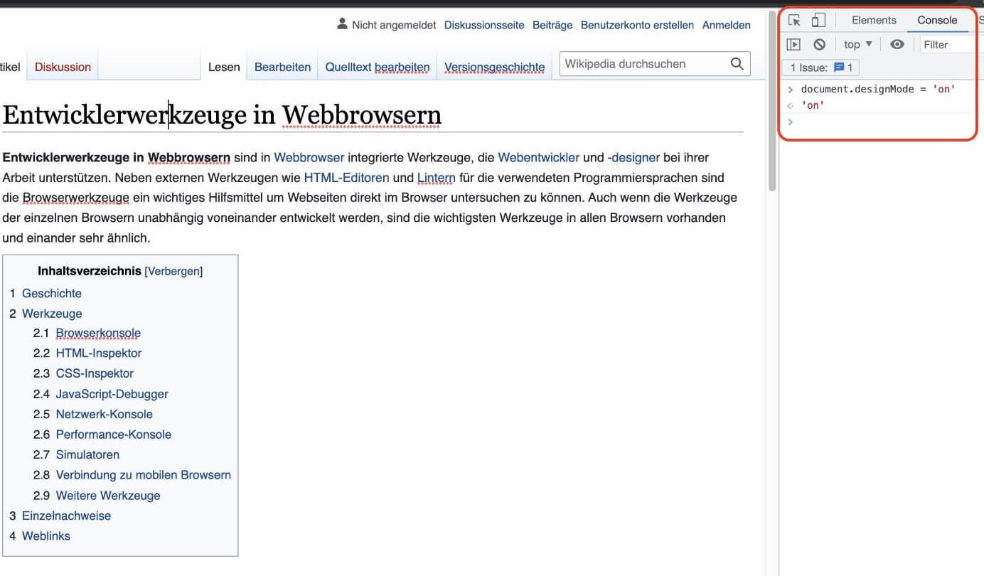Viewport: 984px width, 576px height.
Task: Switch to the Console tab
Action: (x=937, y=20)
